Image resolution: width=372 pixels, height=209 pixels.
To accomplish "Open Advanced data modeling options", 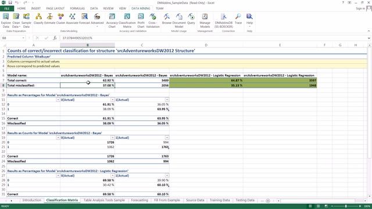I will pos(97,20).
